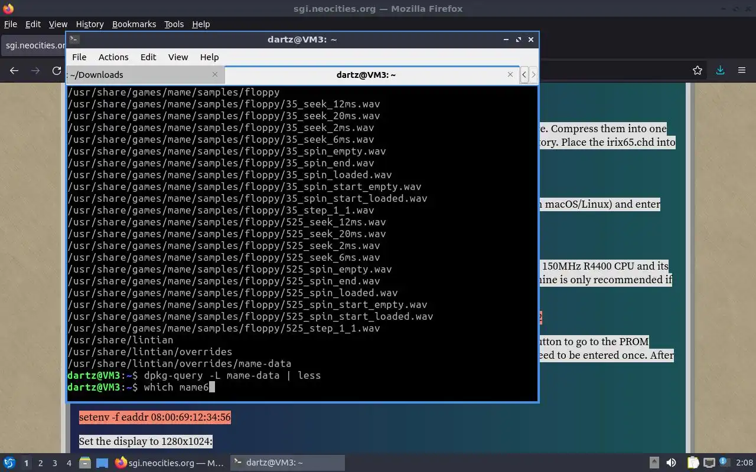This screenshot has height=472, width=756.
Task: Open terminal File menu
Action: point(79,57)
